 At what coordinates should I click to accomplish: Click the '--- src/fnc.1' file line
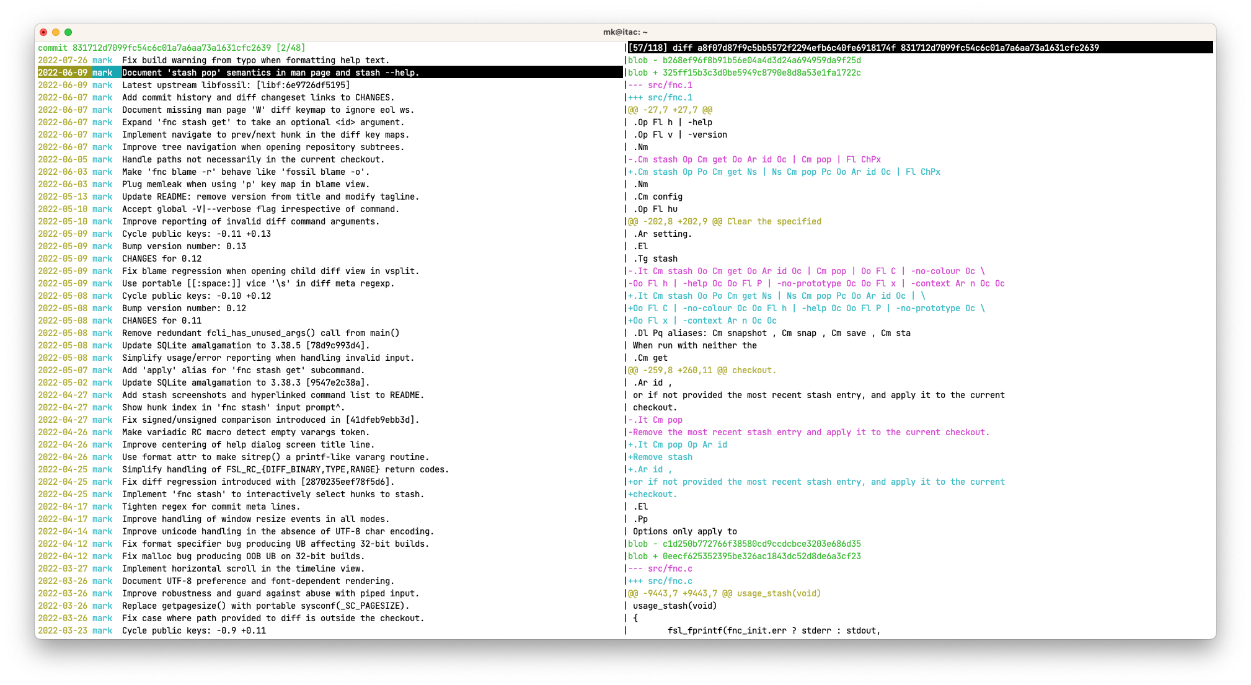tap(660, 85)
